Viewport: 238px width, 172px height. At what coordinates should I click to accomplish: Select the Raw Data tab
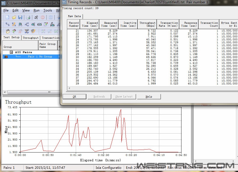74,16
